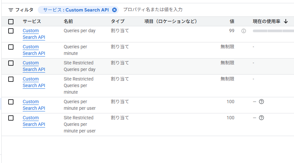
Task: Toggle the select-all header checkbox
Action: click(x=11, y=22)
